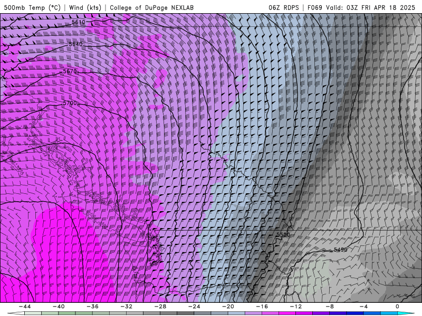This screenshot has height=316, width=422.
Task: Click the -40 colorbar label
Action: pyautogui.click(x=59, y=307)
